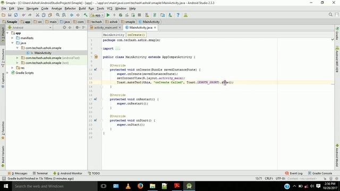Expand the Gradle Scripts node
This screenshot has height=191, width=340.
[x=7, y=73]
